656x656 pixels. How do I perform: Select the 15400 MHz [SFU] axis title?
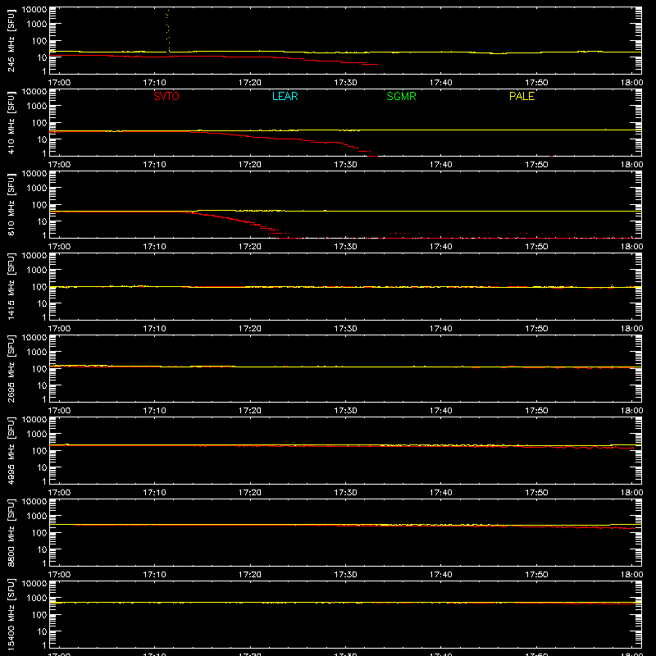click(x=11, y=614)
